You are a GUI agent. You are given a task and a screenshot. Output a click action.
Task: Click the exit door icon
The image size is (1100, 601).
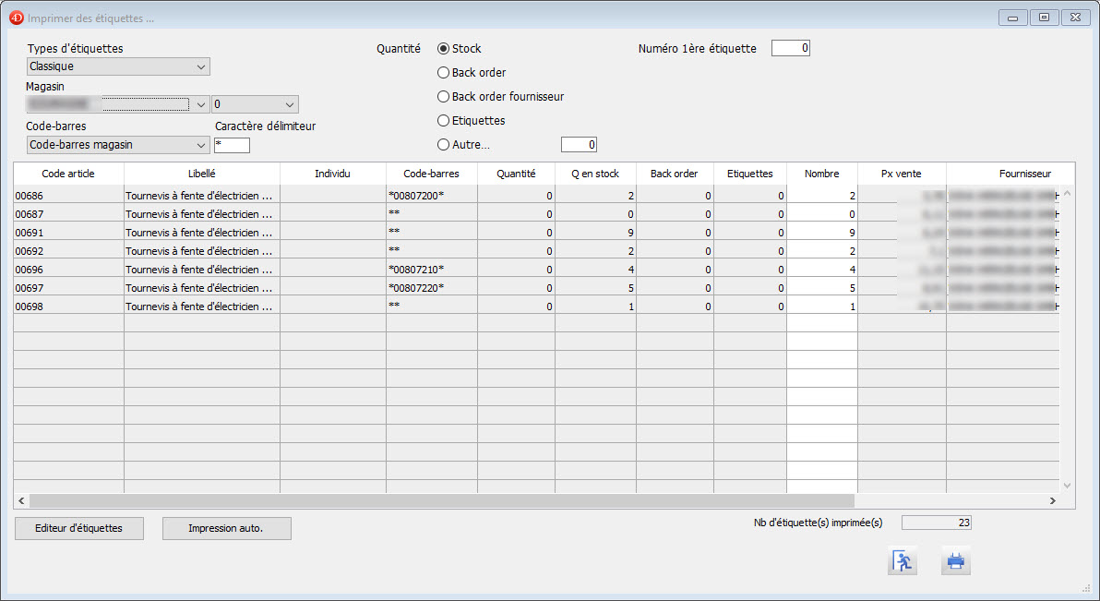point(903,561)
